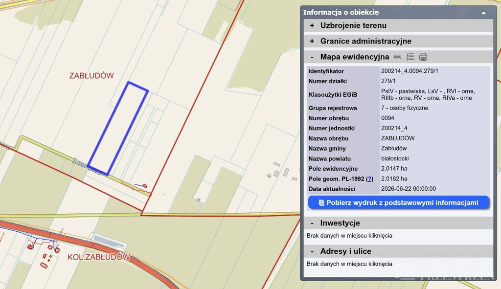Collapse the Mapa ewidencyjna section

tap(312, 57)
